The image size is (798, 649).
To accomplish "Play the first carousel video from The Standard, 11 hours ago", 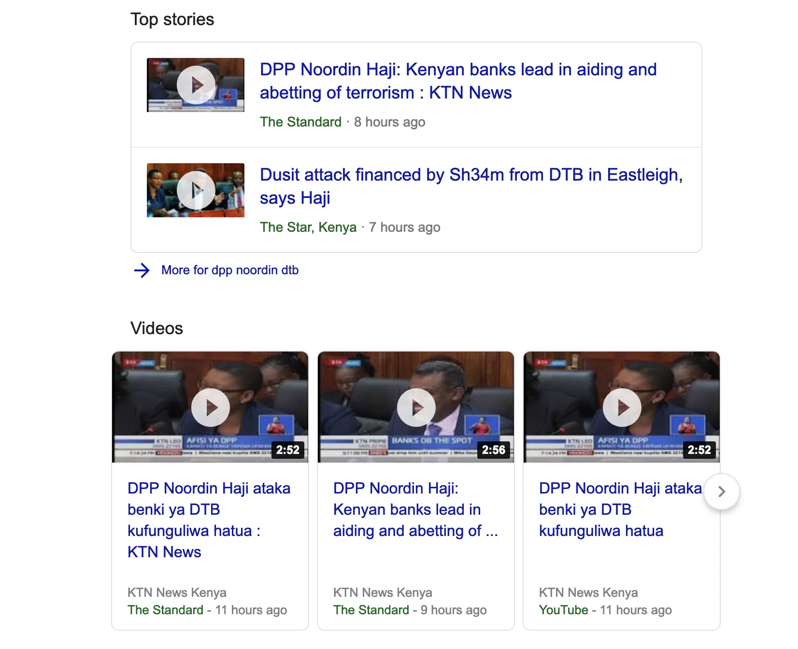I will point(210,407).
